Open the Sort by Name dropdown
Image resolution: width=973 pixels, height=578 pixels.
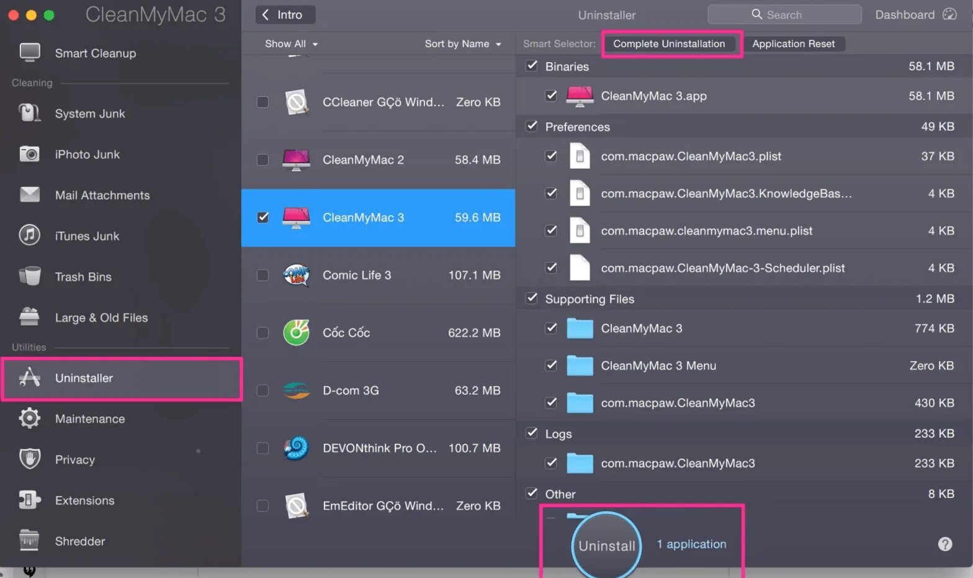(463, 43)
